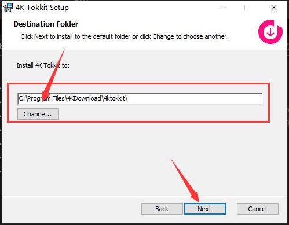Click the "4K Tokkit Setup" window title text
The height and width of the screenshot is (225, 289).
click(42, 8)
